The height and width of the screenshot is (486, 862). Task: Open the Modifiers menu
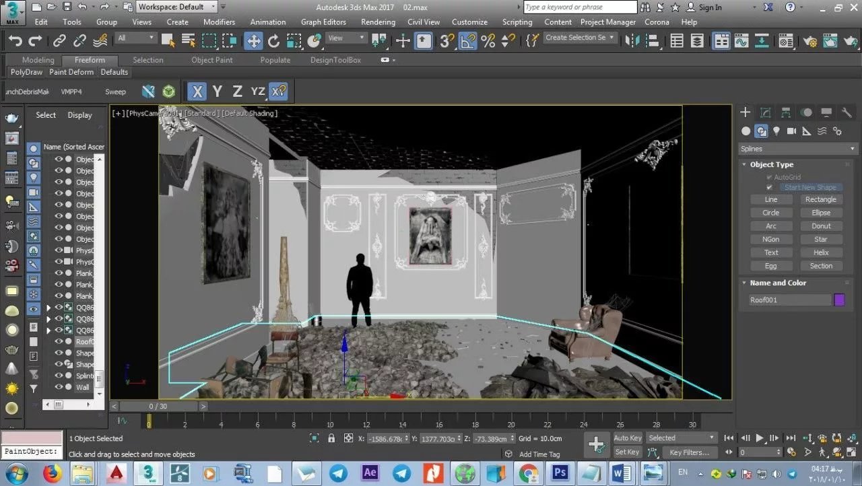pyautogui.click(x=219, y=22)
